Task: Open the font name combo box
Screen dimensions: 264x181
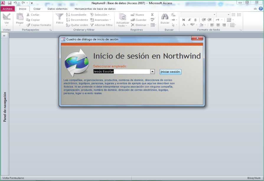Action: (198, 15)
